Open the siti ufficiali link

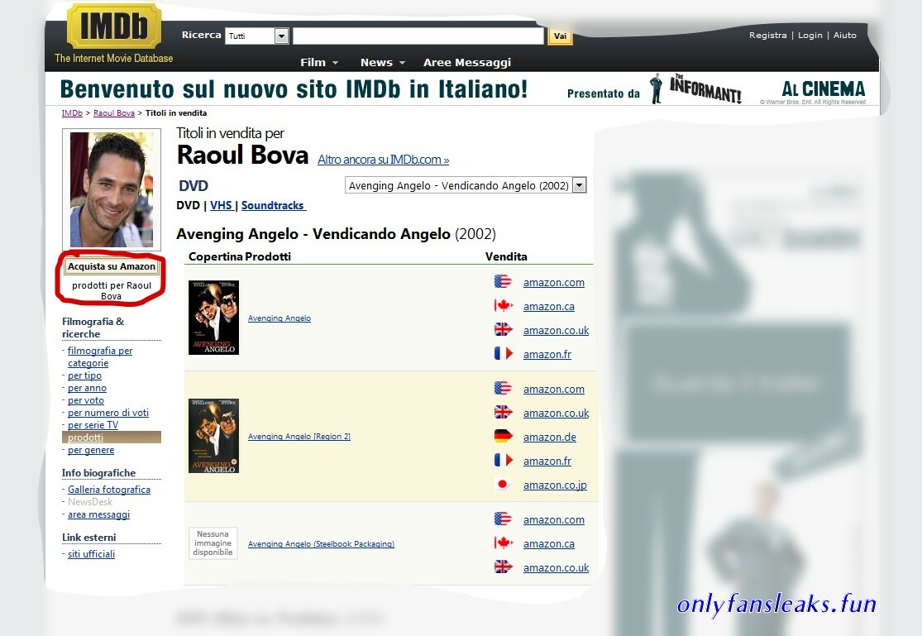(x=91, y=553)
